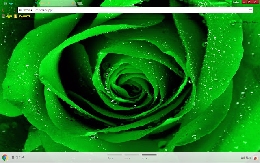This screenshot has height=163, width=260.
Task: Open a new tab with the new-tab button
Action: (x=80, y=3)
